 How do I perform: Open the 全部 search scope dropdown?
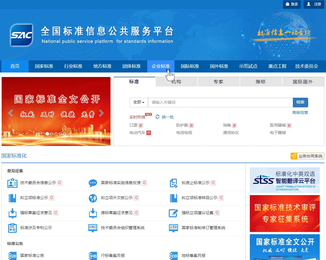pos(139,102)
